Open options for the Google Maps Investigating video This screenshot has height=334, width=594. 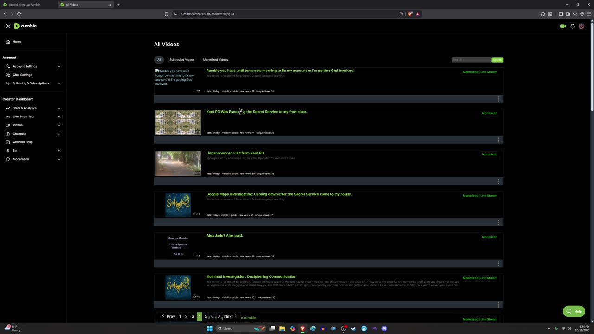[x=498, y=222]
